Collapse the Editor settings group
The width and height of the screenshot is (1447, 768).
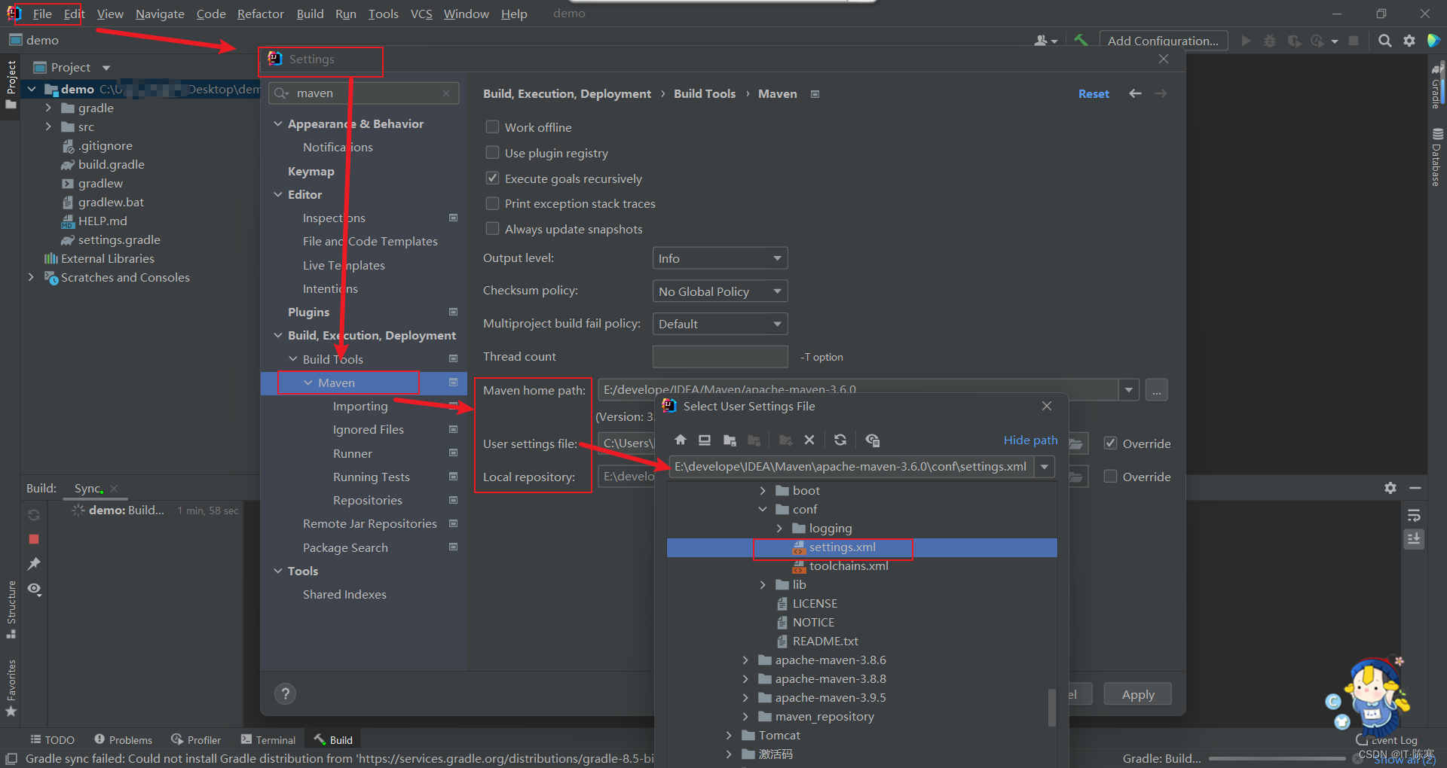point(278,194)
